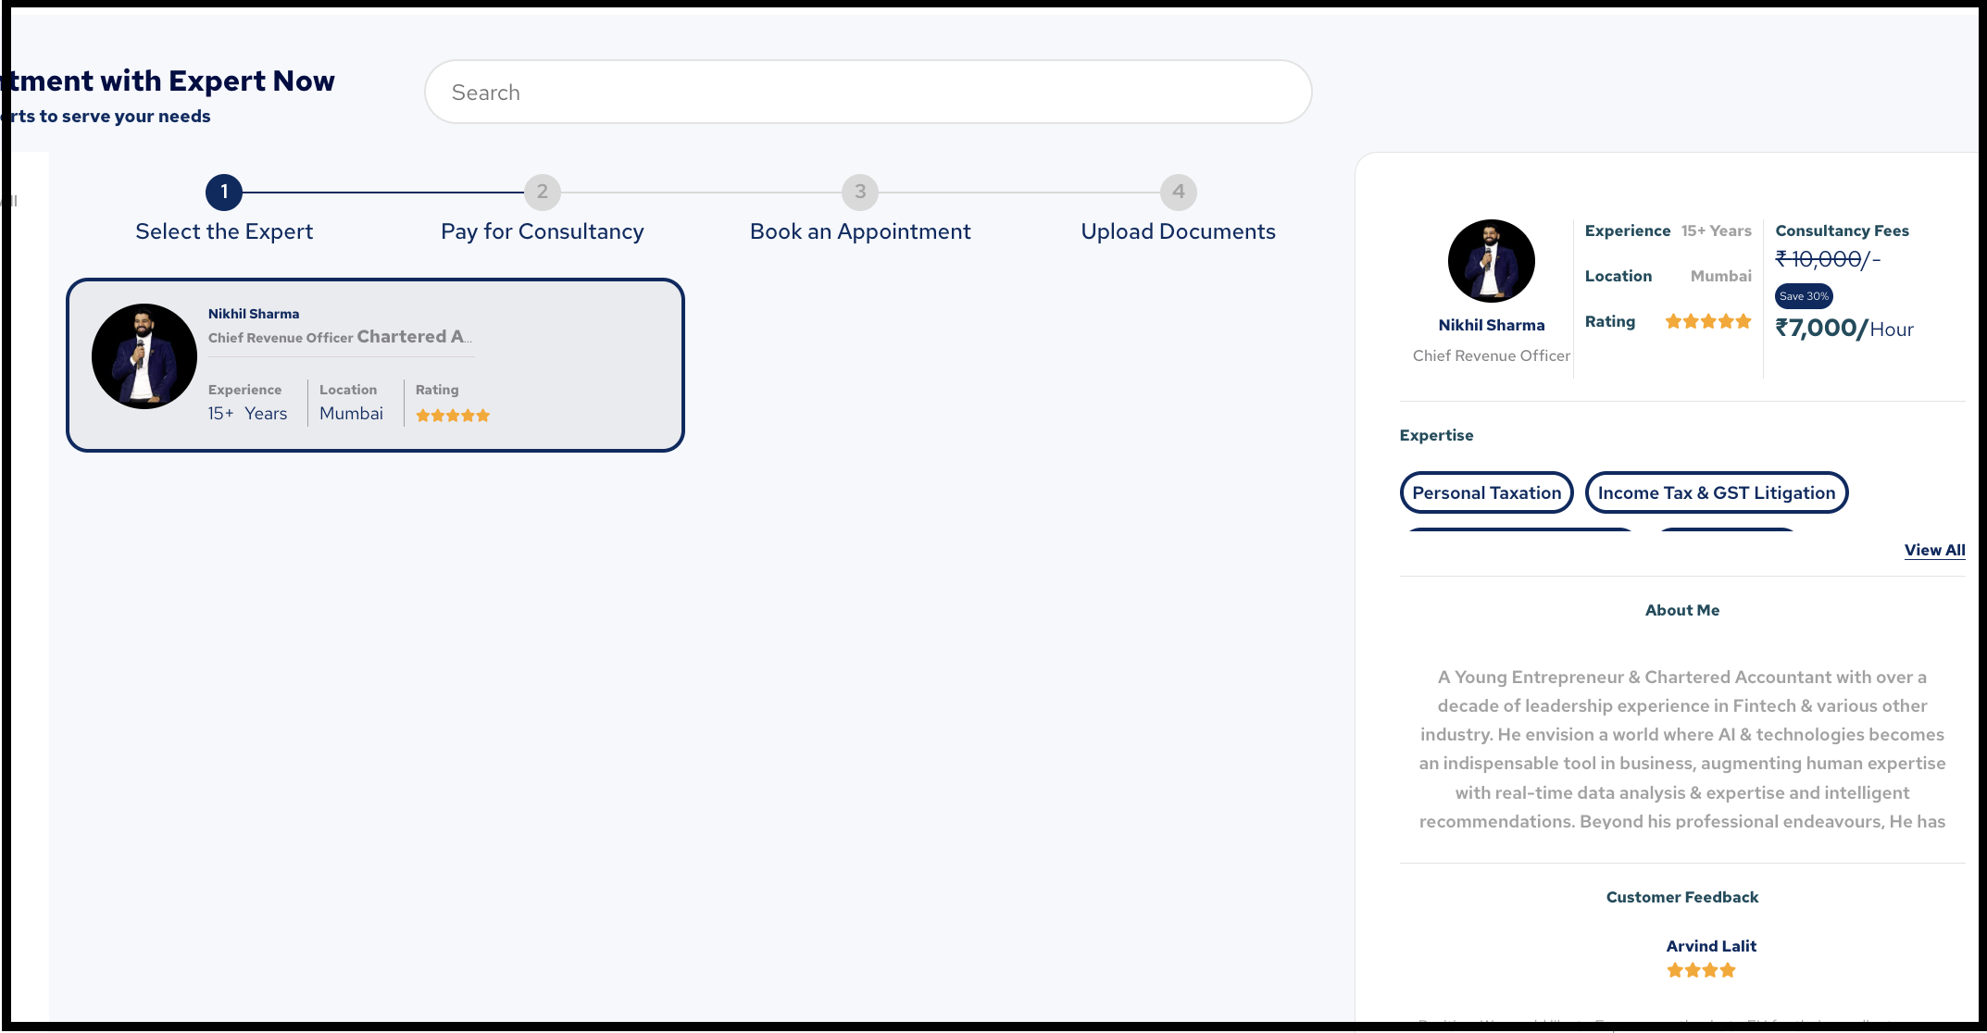Click the Customer Feedback heading

pos(1682,897)
